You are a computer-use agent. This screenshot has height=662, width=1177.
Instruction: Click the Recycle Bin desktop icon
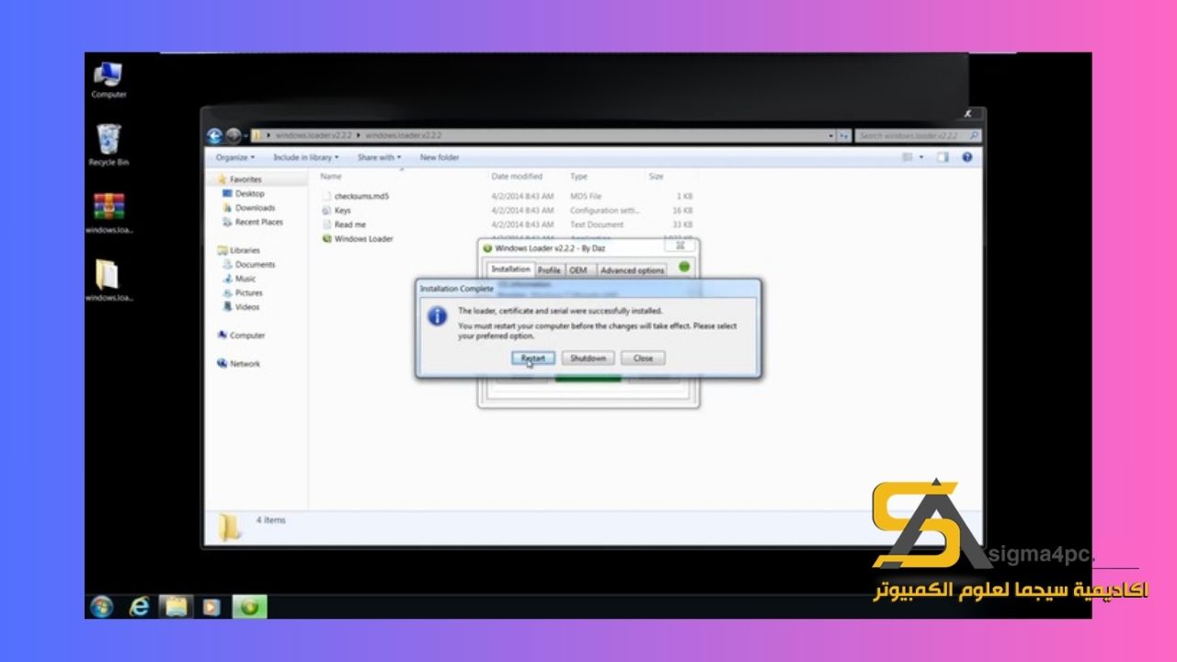click(x=109, y=146)
